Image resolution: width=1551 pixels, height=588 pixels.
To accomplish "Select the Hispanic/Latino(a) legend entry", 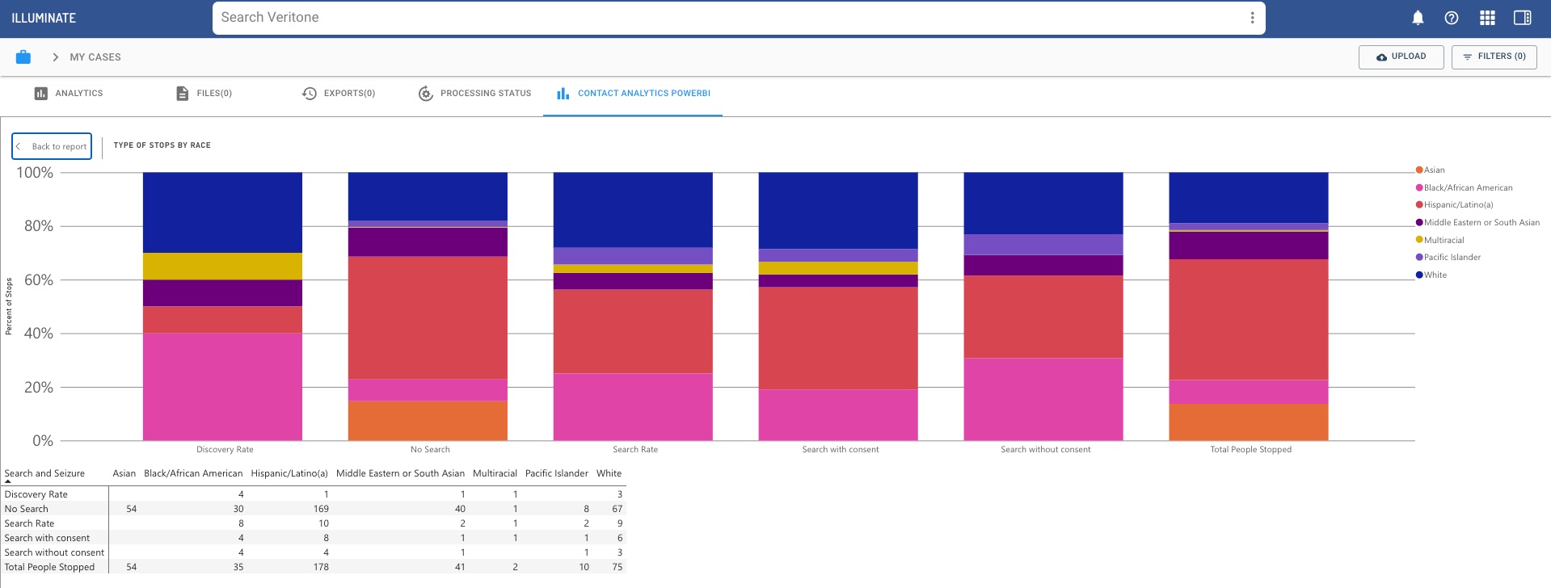I will [1454, 205].
